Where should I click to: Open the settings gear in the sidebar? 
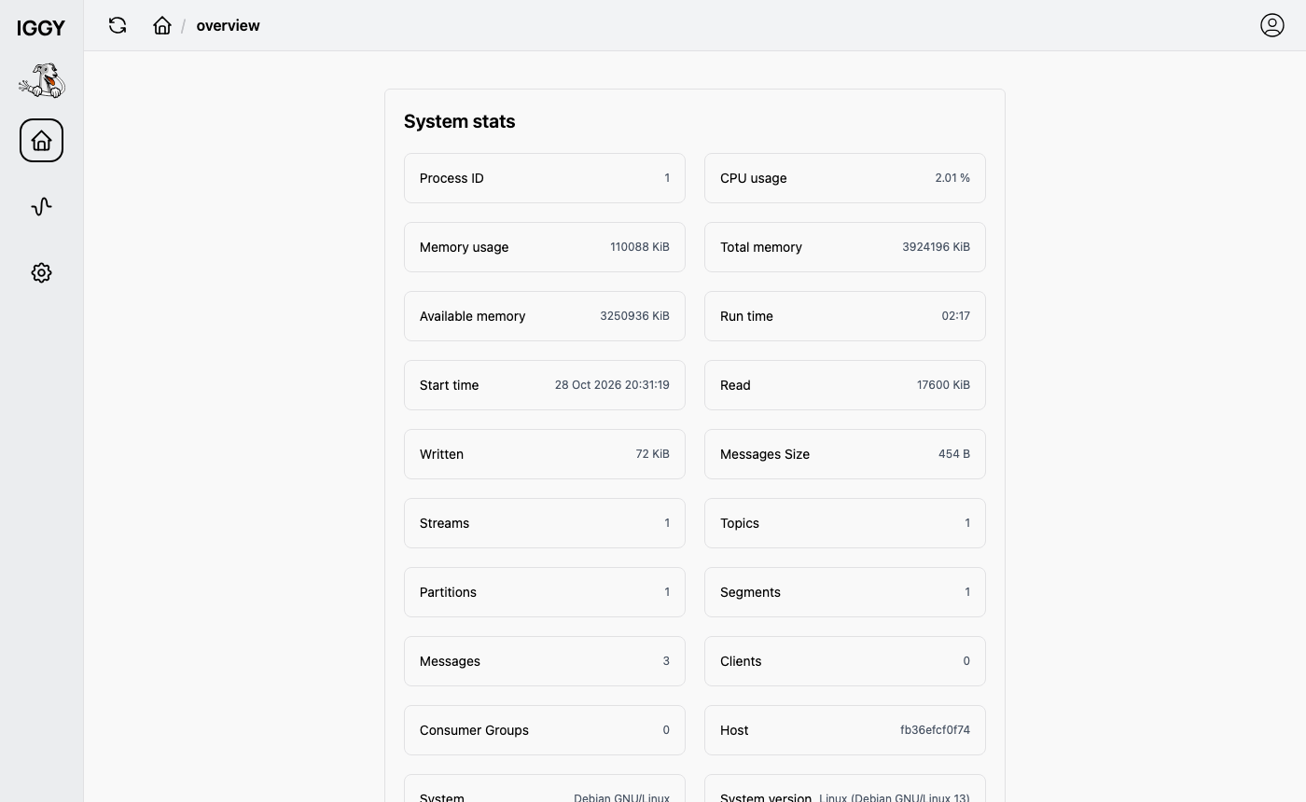point(41,273)
